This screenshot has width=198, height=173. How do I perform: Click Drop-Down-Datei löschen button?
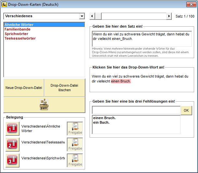pos(65,88)
